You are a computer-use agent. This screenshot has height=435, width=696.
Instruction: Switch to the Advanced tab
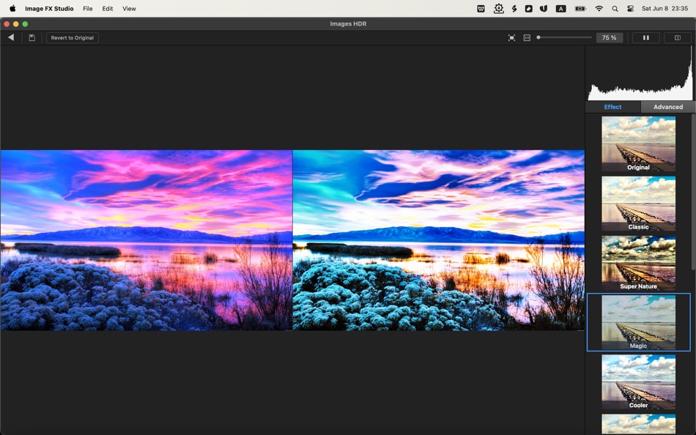point(667,106)
